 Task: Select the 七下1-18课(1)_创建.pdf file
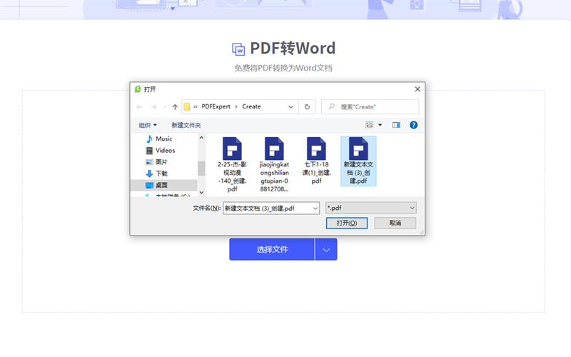pos(316,149)
